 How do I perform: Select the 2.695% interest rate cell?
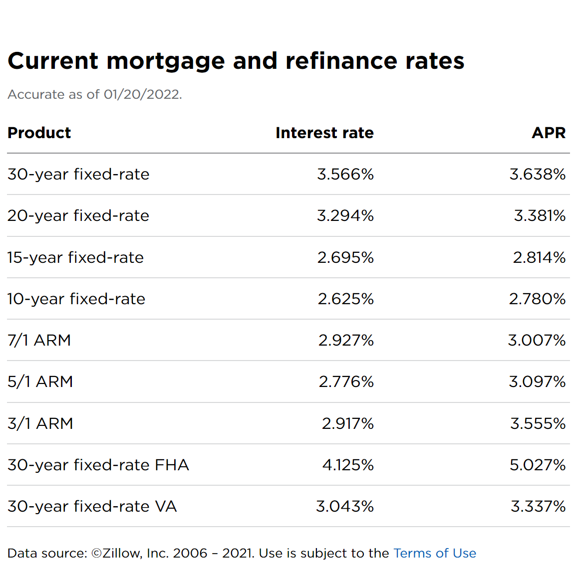345,257
